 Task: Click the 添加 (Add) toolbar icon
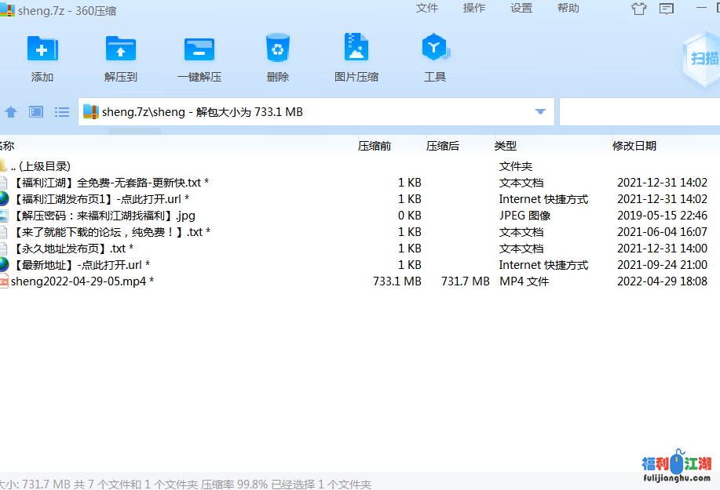(42, 49)
